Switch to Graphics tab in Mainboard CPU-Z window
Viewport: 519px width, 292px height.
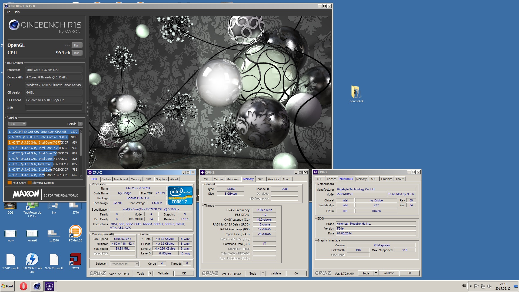(x=387, y=179)
